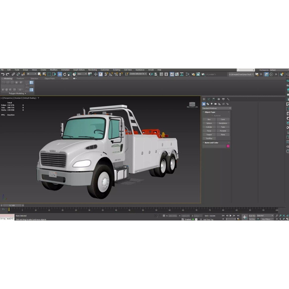Open the Workspaces Default dropdown
Image resolution: width=289 pixels, height=289 pixels.
(279, 70)
